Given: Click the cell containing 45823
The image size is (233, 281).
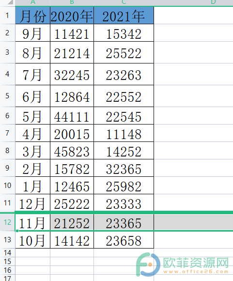Looking at the screenshot, I should tap(72, 151).
